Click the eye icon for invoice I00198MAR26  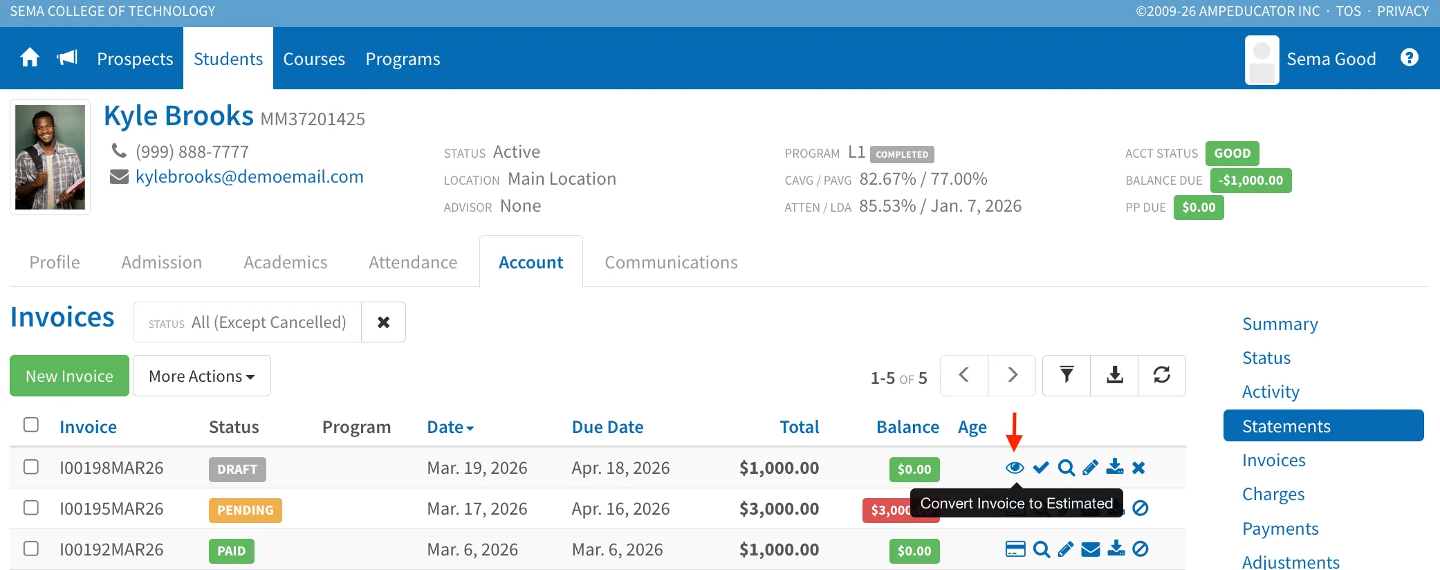pyautogui.click(x=1015, y=468)
